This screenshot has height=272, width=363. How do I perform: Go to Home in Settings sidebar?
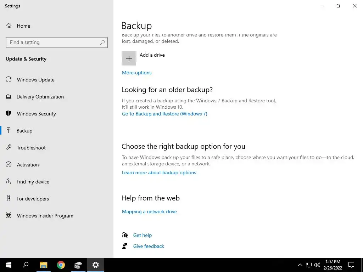tap(24, 26)
